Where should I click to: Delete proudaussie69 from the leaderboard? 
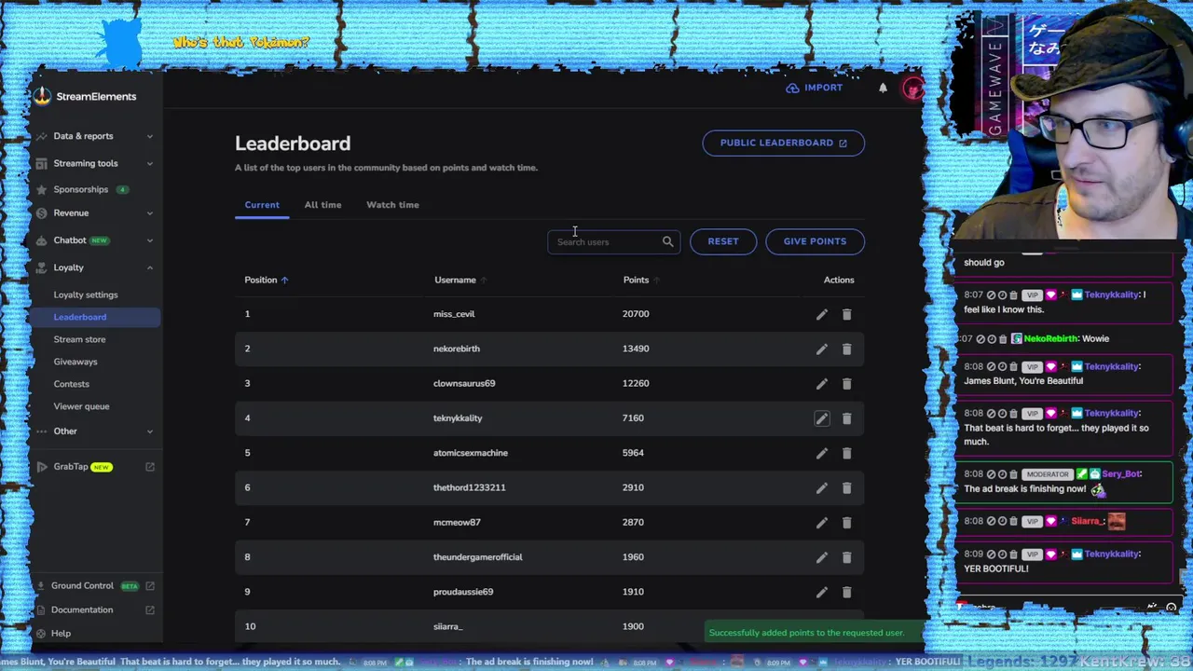tap(846, 592)
